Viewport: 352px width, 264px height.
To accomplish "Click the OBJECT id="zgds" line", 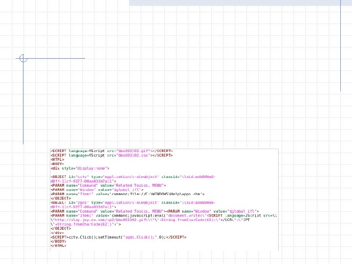I will coord(133,203).
